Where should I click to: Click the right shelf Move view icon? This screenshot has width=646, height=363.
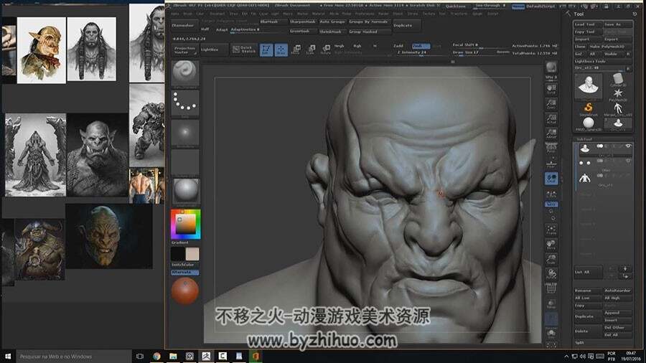pyautogui.click(x=551, y=245)
